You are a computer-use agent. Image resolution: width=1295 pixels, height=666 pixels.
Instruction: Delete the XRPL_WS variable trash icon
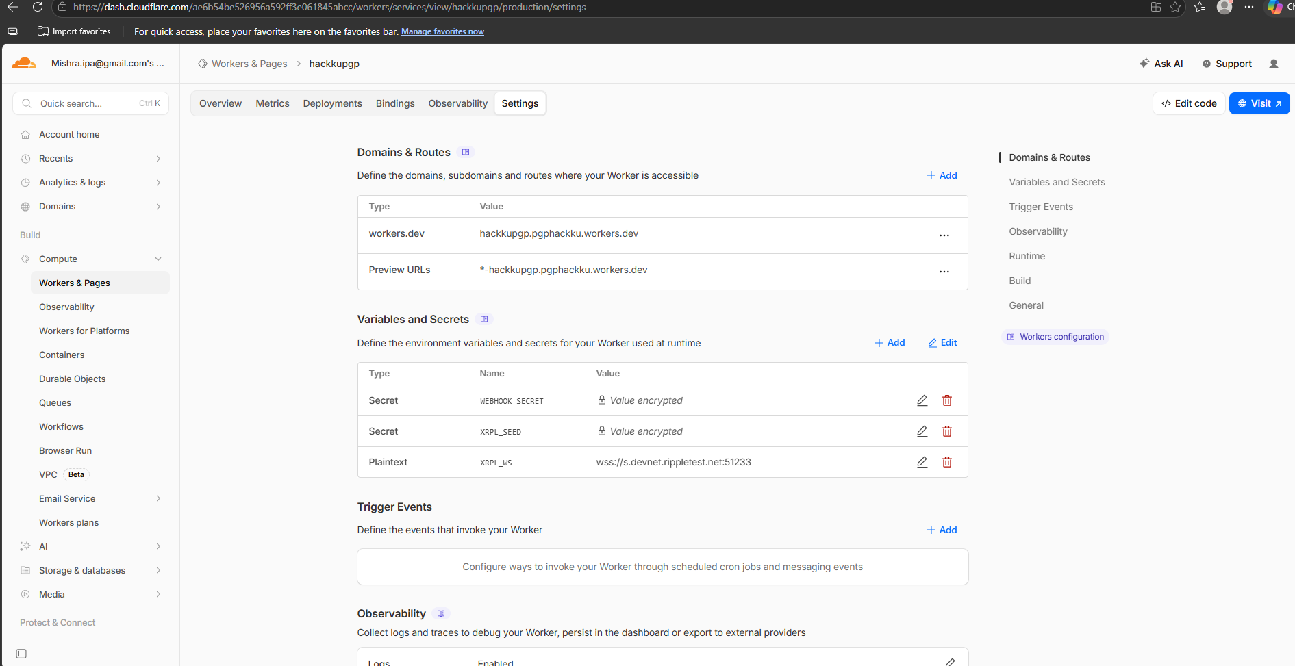(947, 462)
